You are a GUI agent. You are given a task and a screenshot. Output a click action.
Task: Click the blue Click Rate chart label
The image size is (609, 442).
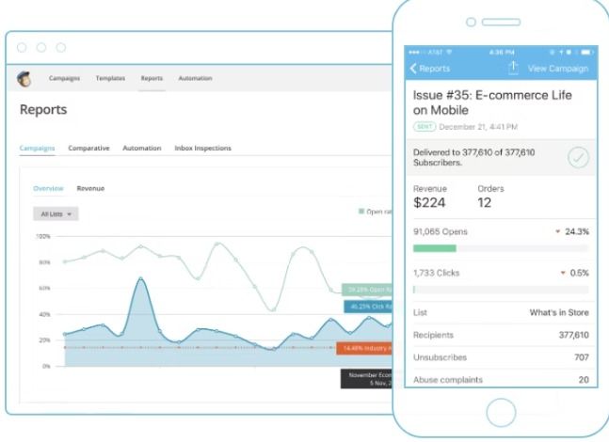(368, 307)
